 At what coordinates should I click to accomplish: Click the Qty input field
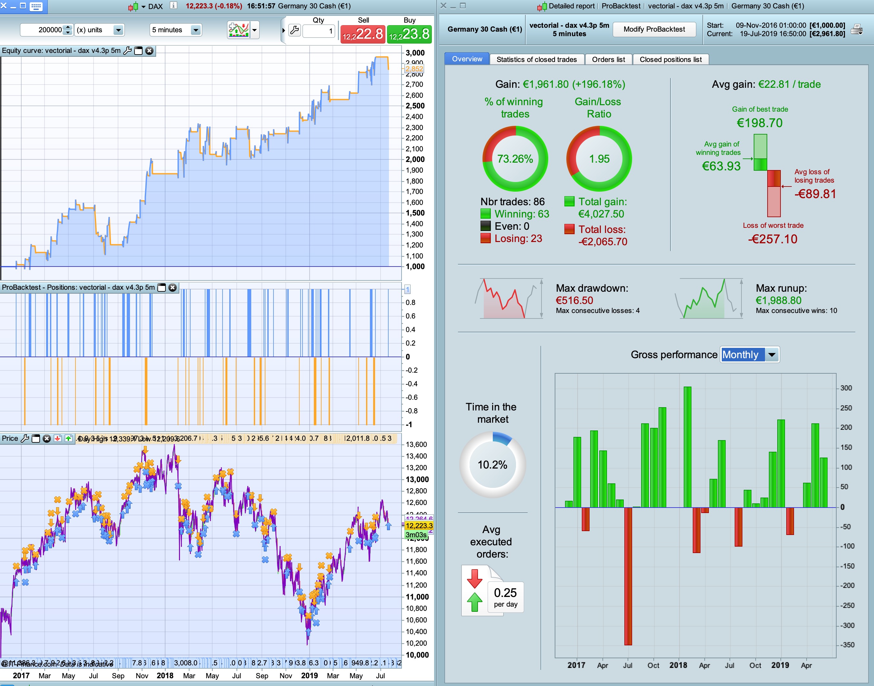click(x=318, y=31)
